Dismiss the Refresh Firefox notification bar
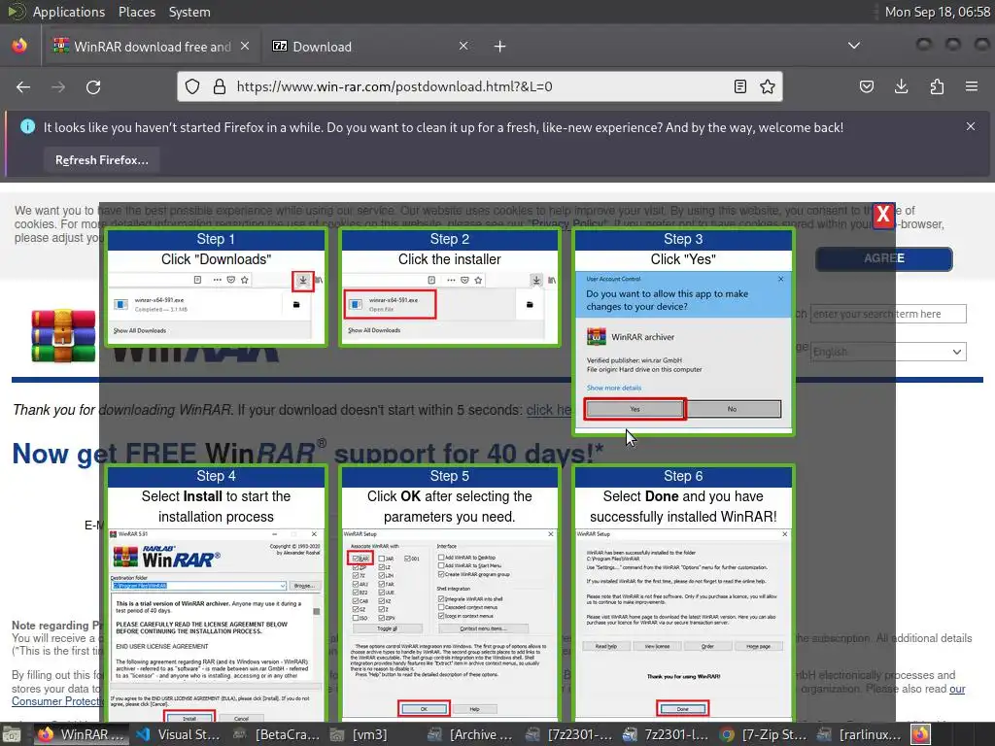Screen dimensions: 995x746 (971, 126)
